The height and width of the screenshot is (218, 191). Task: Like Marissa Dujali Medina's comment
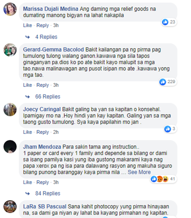(x=28, y=25)
